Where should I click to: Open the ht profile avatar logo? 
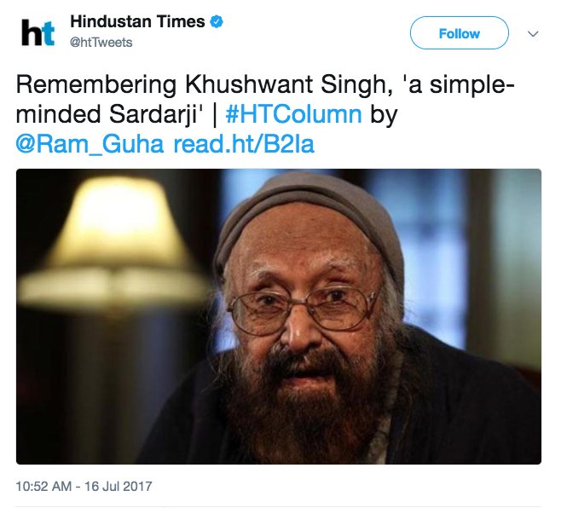pos(38,33)
